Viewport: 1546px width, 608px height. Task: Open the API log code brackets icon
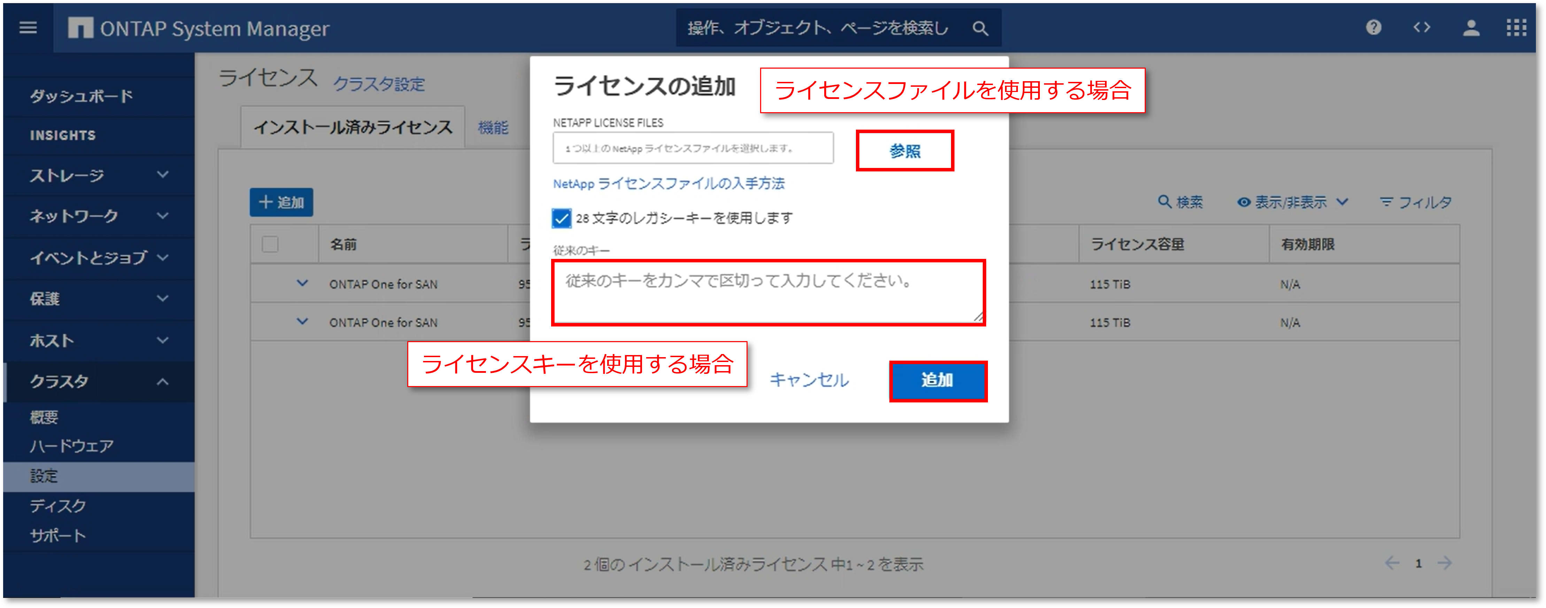(1421, 28)
